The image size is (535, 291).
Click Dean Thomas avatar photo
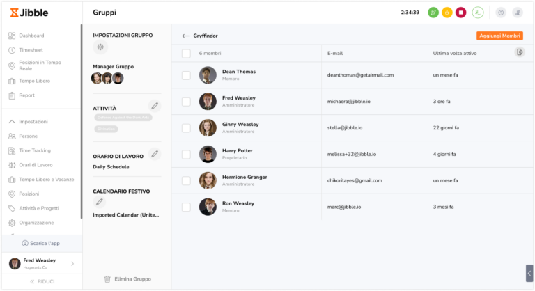pos(208,75)
